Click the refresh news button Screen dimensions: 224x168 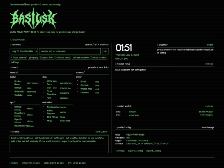[x=63, y=58]
